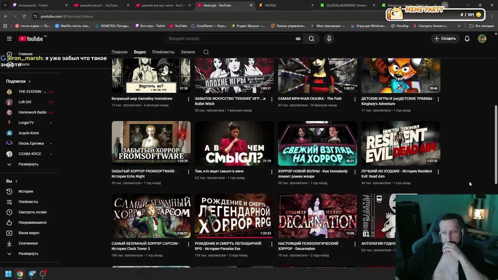The width and height of the screenshot is (498, 280).
Task: Reload the page
Action: (24, 16)
